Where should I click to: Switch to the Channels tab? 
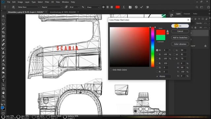click(x=187, y=14)
